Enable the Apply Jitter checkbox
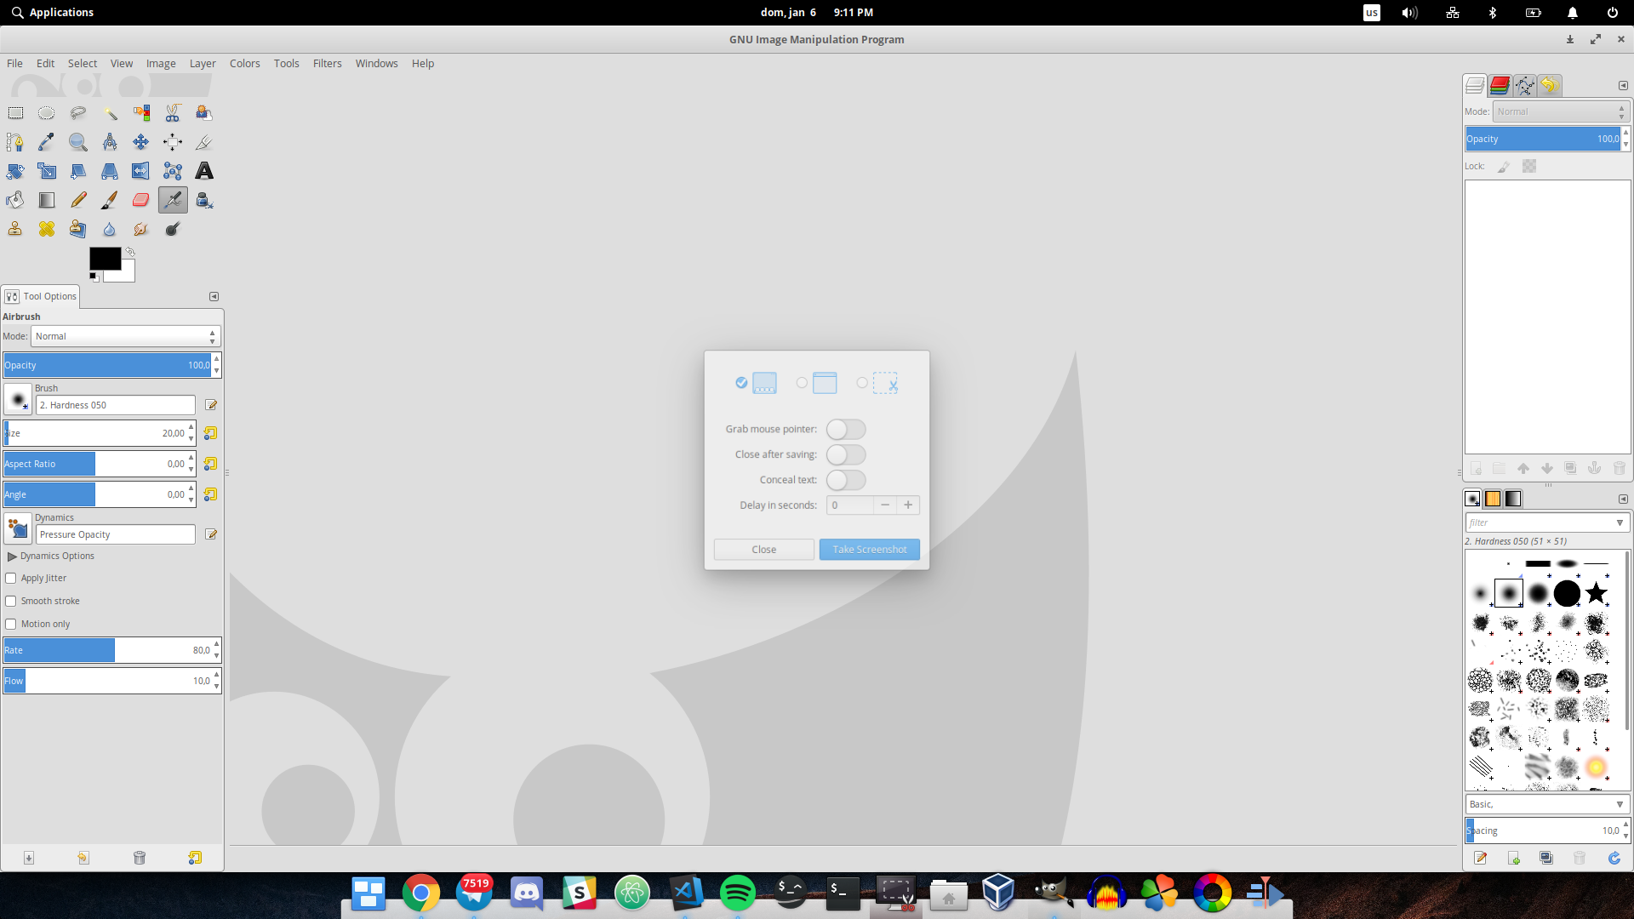The height and width of the screenshot is (919, 1634). point(11,579)
